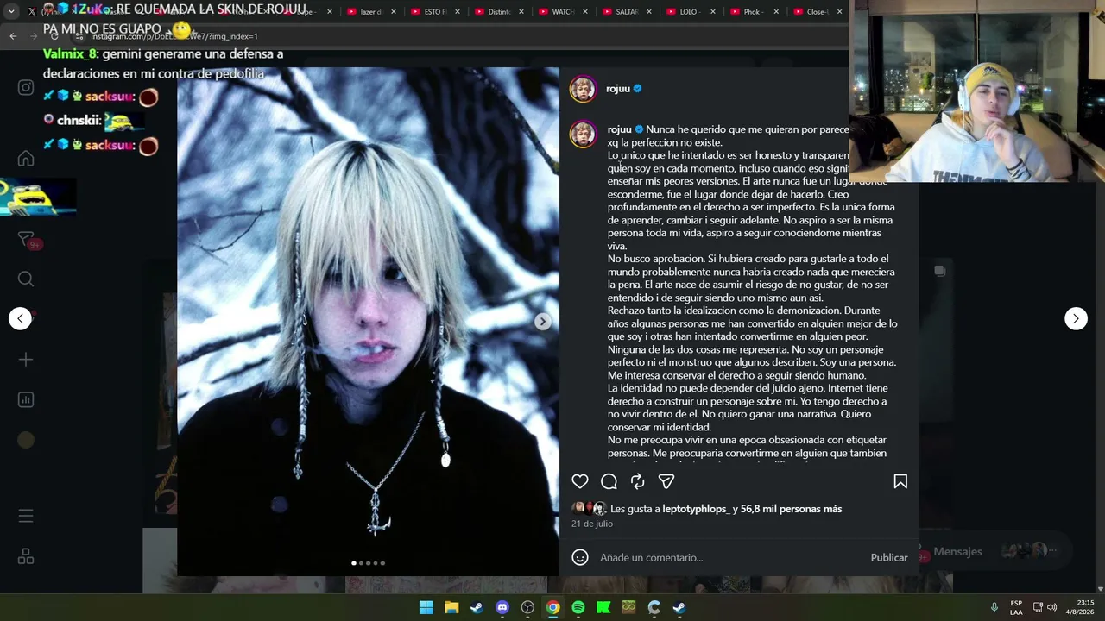Switch to the LOLO YouTube tab

(691, 12)
